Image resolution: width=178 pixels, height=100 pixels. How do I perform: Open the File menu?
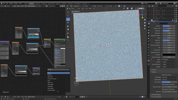click(4, 4)
